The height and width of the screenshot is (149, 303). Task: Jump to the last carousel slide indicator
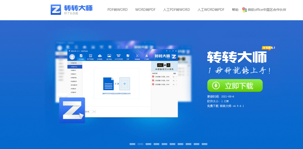tap(205, 144)
